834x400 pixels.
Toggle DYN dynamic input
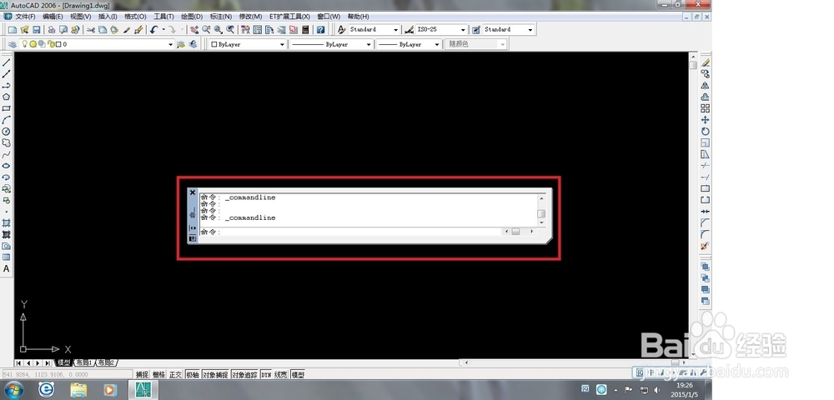click(266, 374)
